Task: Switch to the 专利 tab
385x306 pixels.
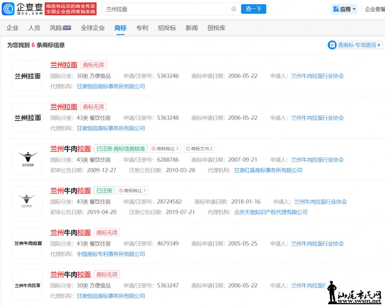Action: tap(142, 28)
